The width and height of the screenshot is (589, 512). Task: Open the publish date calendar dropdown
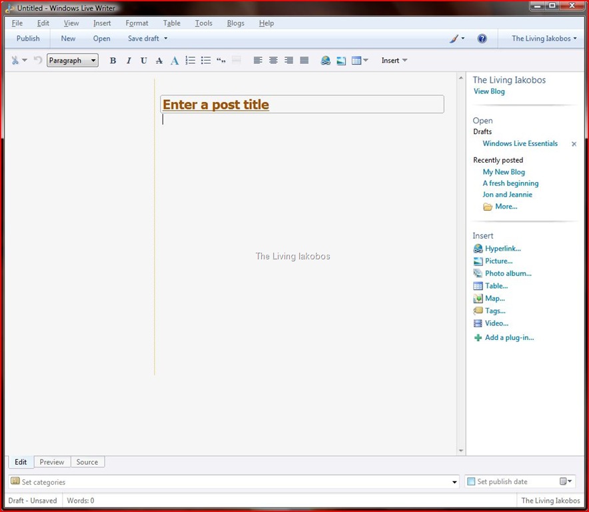[x=566, y=481]
